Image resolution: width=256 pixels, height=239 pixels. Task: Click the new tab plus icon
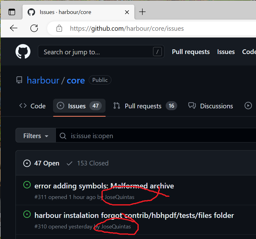click(142, 12)
